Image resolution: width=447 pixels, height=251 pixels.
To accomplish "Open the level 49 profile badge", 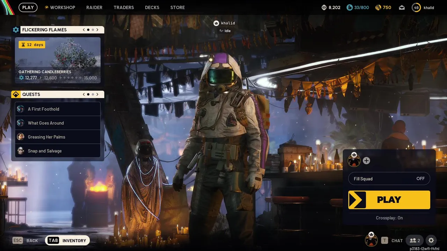I will tap(416, 7).
